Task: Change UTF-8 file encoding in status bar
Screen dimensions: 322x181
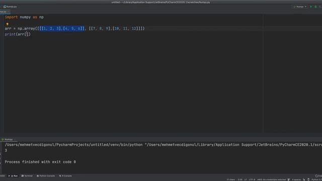Action: pos(252,179)
